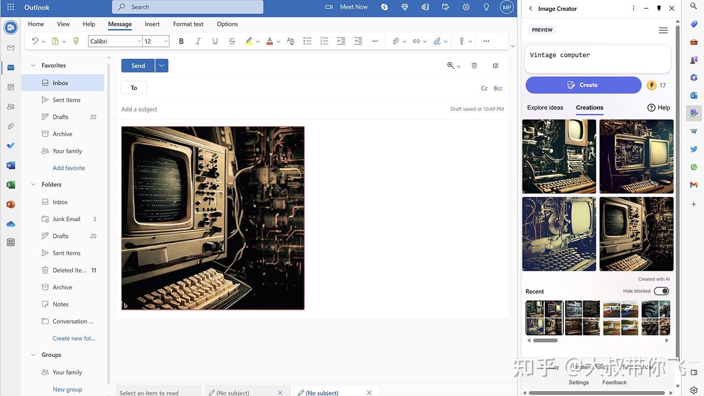Screen dimensions: 704x396
Task: Open Twitter from the Edge sidebar
Action: click(693, 149)
